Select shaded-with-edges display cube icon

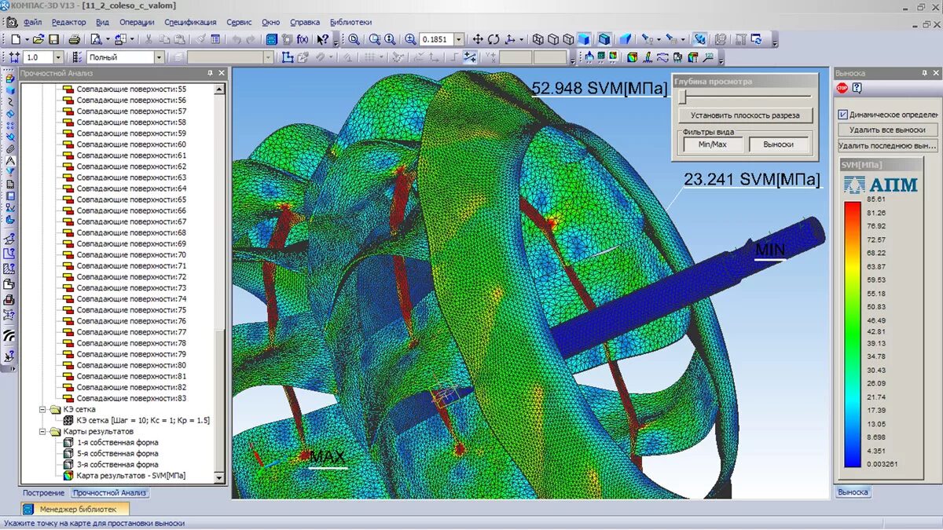pos(605,39)
